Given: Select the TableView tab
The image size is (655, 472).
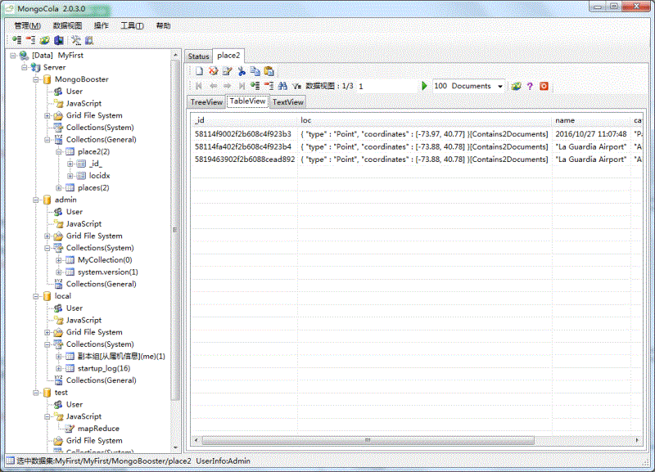Looking at the screenshot, I should coord(248,101).
